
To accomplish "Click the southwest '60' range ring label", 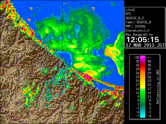I will 31,115.
